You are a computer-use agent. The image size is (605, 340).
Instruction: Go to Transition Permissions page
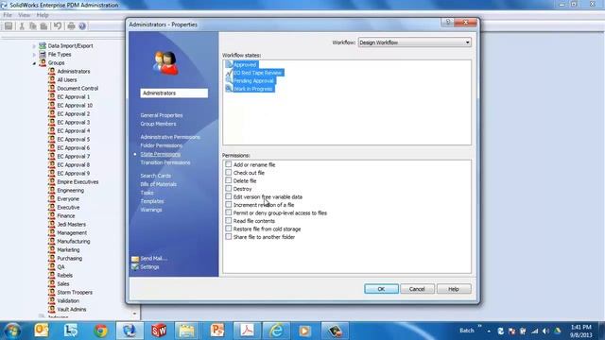[165, 162]
